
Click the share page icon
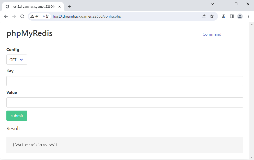pyautogui.click(x=204, y=16)
